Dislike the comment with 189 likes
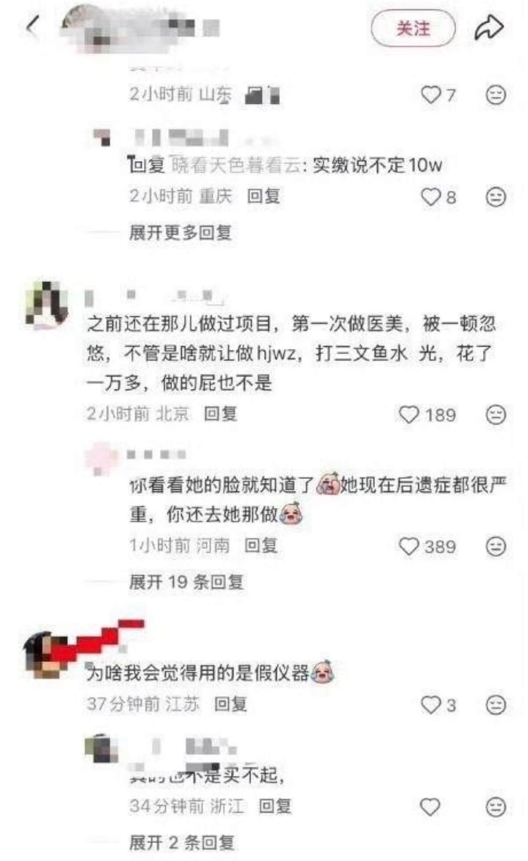 click(496, 414)
